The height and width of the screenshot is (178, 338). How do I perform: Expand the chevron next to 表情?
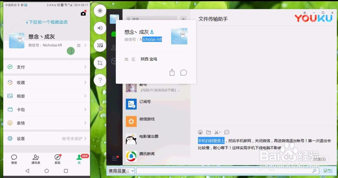(86, 123)
